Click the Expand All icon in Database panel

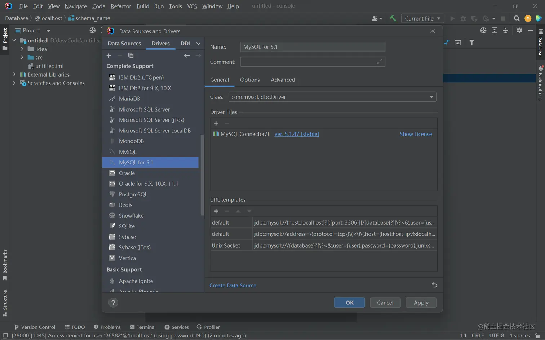pos(495,31)
